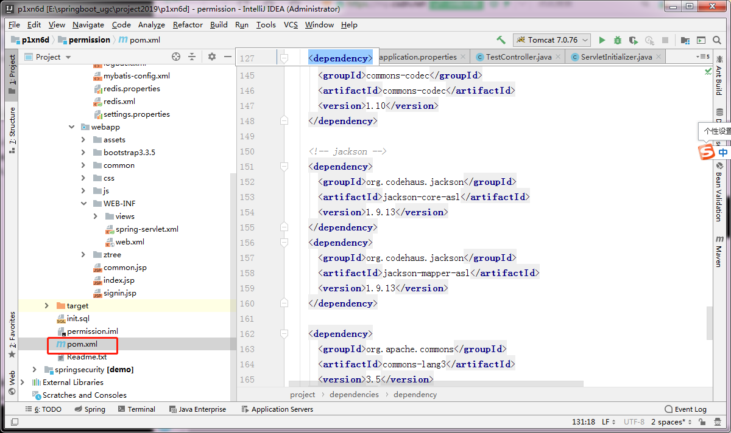Click the editor vertical scrollbar thumb
This screenshot has width=731, height=433.
[x=710, y=323]
